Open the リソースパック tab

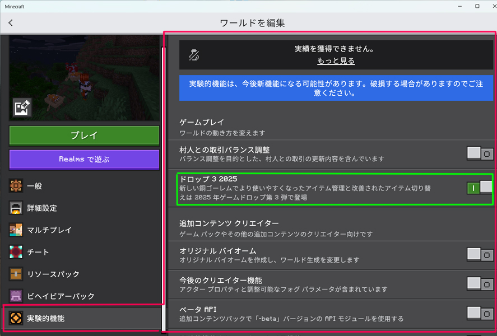(x=84, y=274)
